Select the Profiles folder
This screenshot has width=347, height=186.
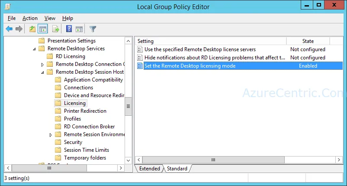pos(72,119)
